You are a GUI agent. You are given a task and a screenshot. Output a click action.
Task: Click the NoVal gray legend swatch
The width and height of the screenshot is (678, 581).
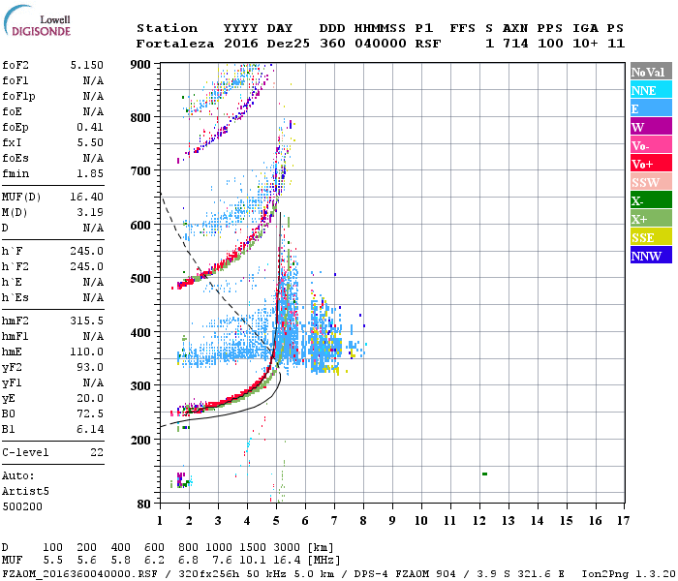tap(651, 72)
